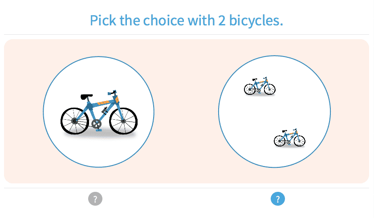
Task: Click the pink panel between the circles
Action: coord(186,111)
